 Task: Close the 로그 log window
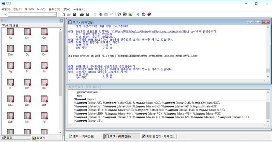pyautogui.click(x=266, y=22)
